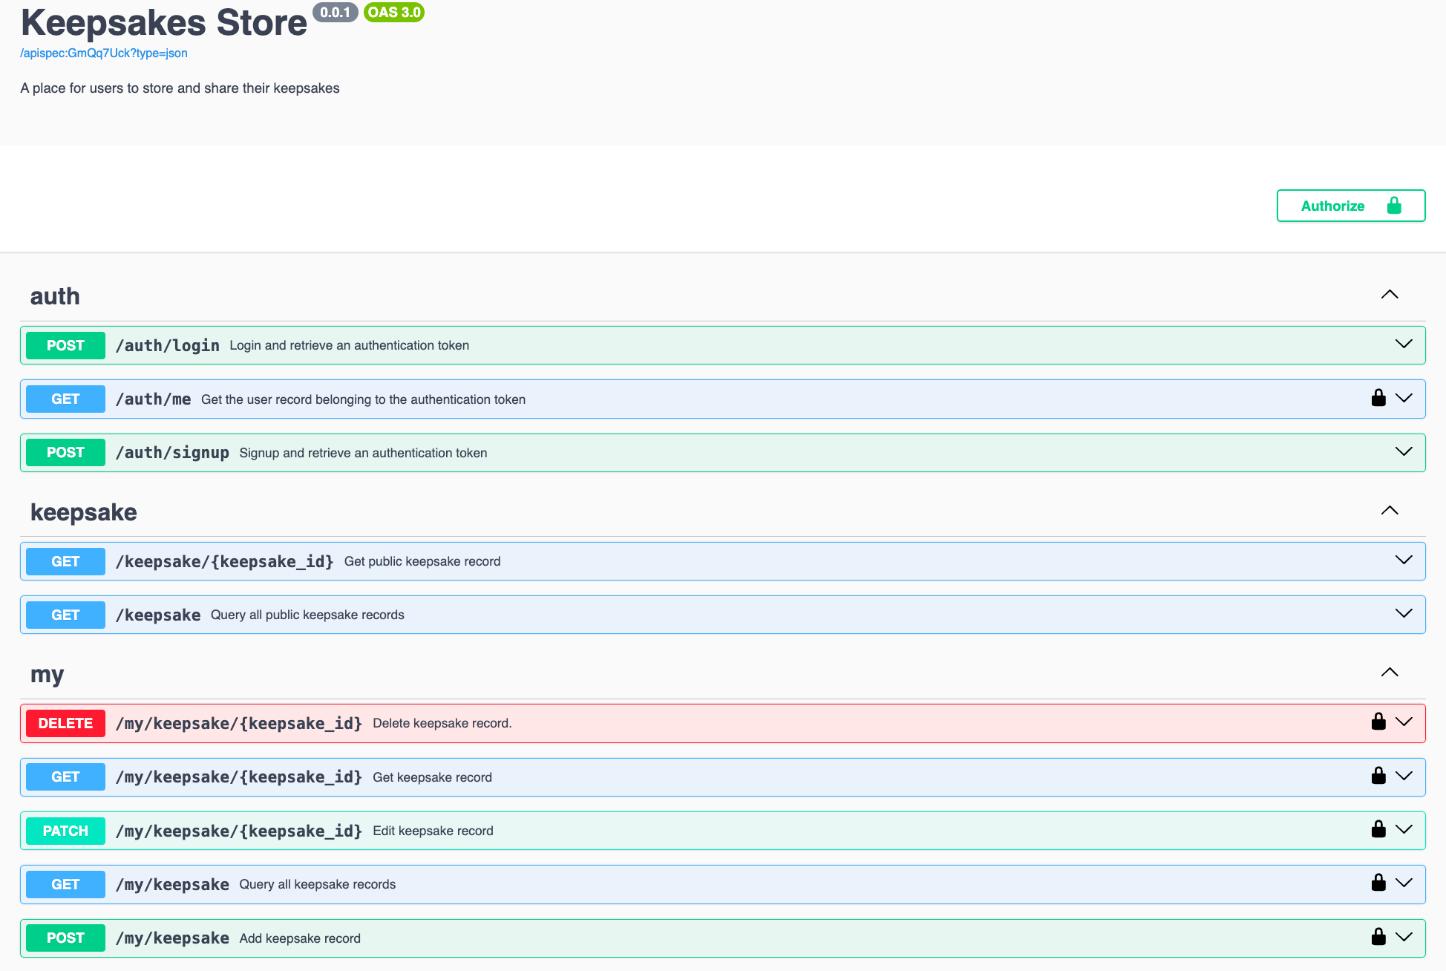This screenshot has width=1446, height=971.
Task: Click path in 'Delete keepsake record.' row
Action: (x=239, y=723)
